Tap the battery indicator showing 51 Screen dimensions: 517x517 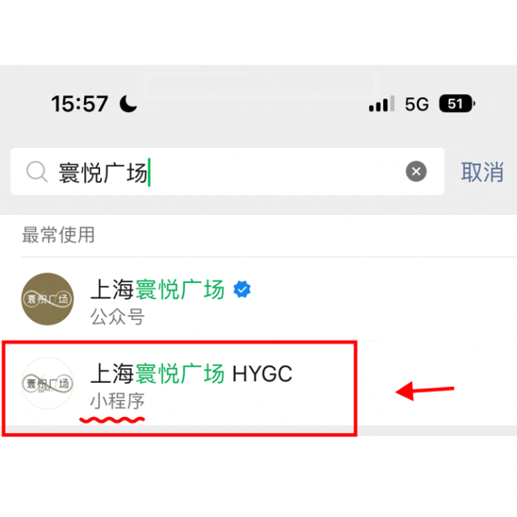coord(457,103)
